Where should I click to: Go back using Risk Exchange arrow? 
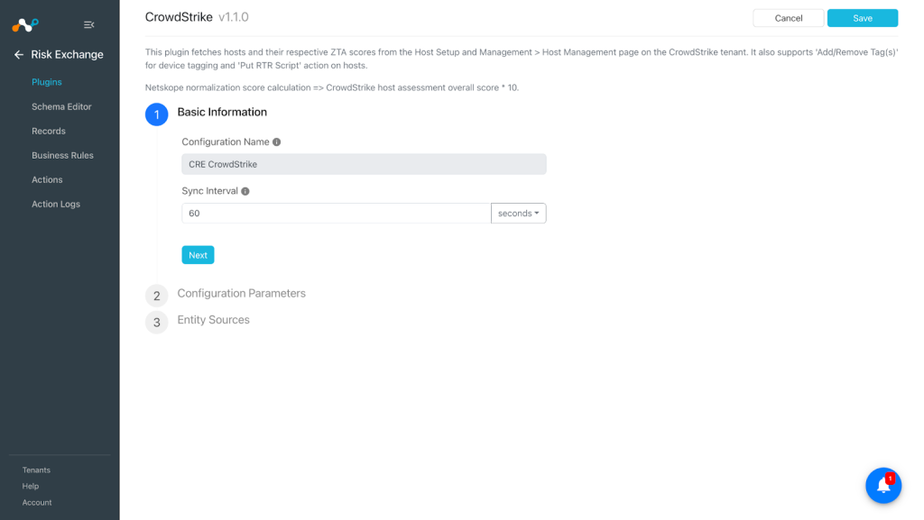point(19,55)
